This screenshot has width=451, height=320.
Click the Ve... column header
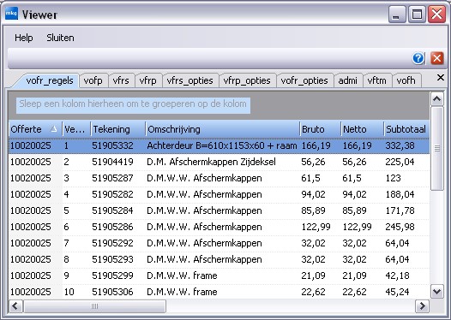[x=76, y=129]
